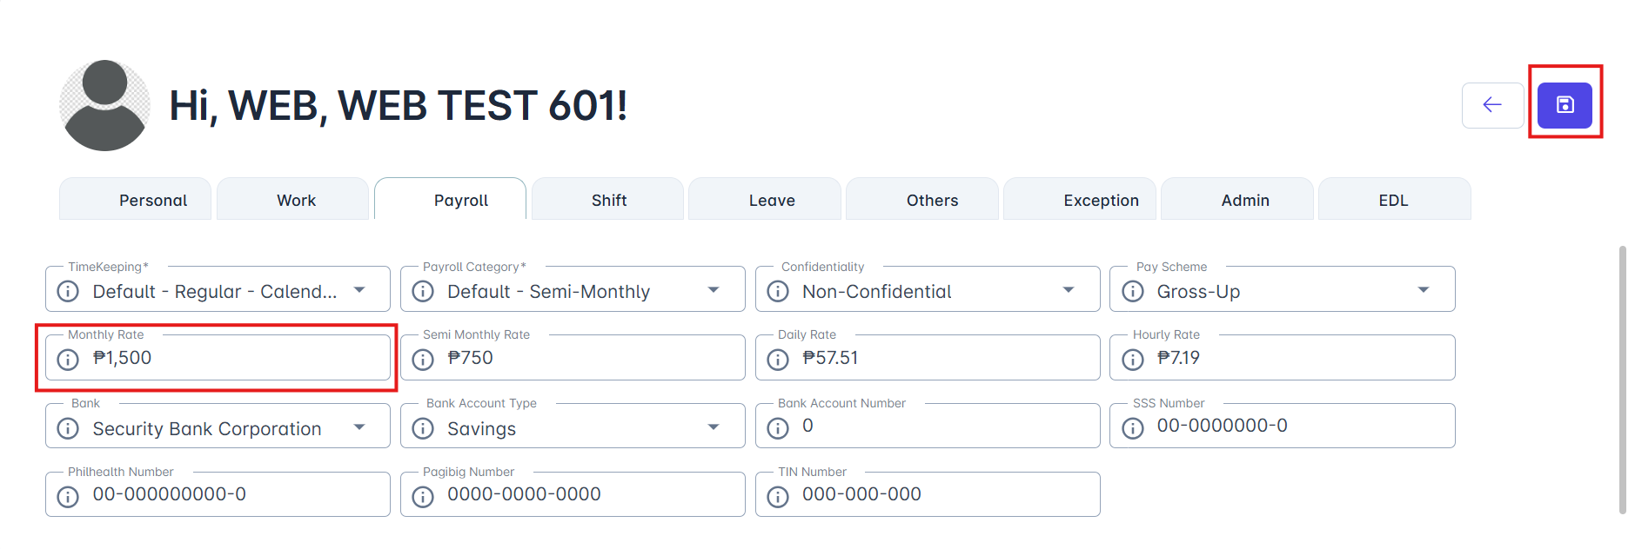The width and height of the screenshot is (1635, 549).
Task: Click info icon in Semi Monthly Rate field
Action: (x=423, y=359)
